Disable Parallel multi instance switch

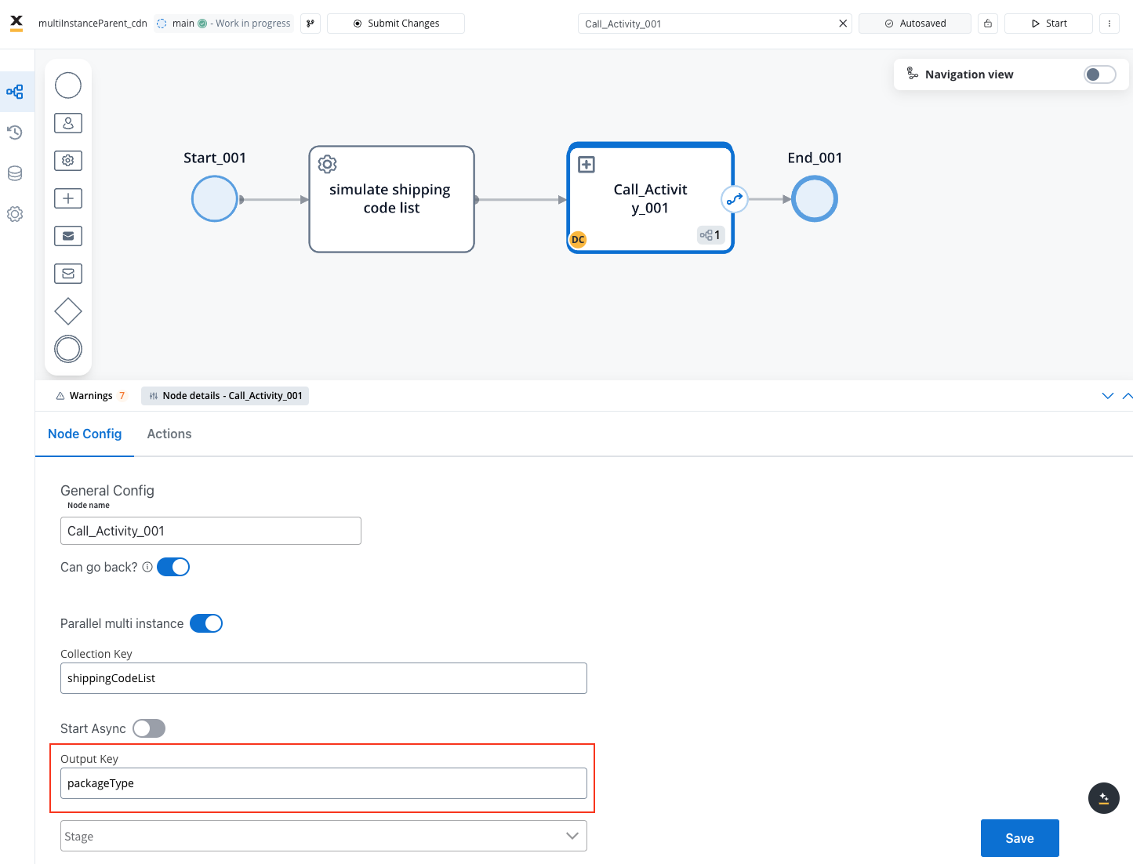click(206, 623)
